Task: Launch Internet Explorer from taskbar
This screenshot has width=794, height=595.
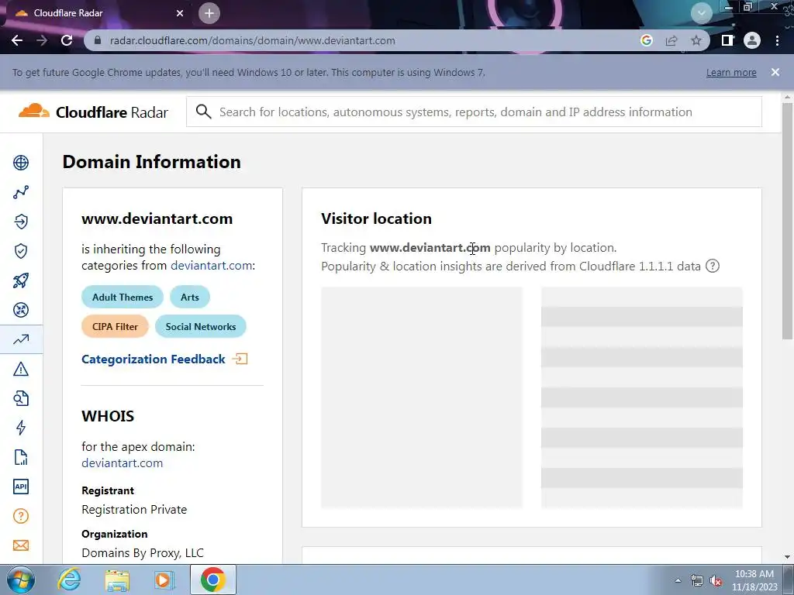Action: coord(69,580)
